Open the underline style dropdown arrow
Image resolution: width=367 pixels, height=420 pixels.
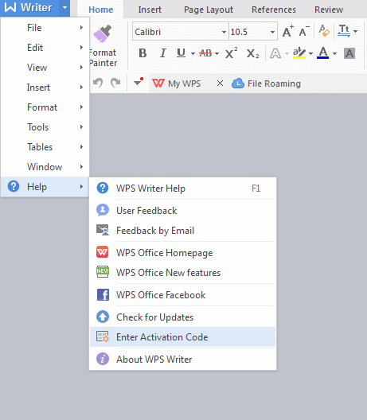point(193,53)
